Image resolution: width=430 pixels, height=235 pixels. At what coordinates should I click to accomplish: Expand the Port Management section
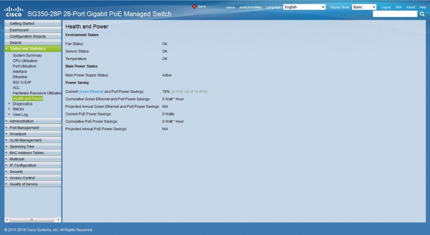33,128
